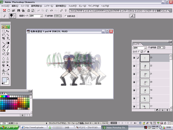Select the Zoom magnifier tool

click(8, 74)
